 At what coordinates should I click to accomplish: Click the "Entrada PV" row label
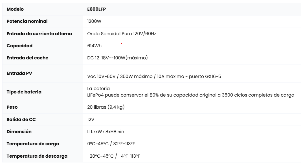[x=19, y=73]
